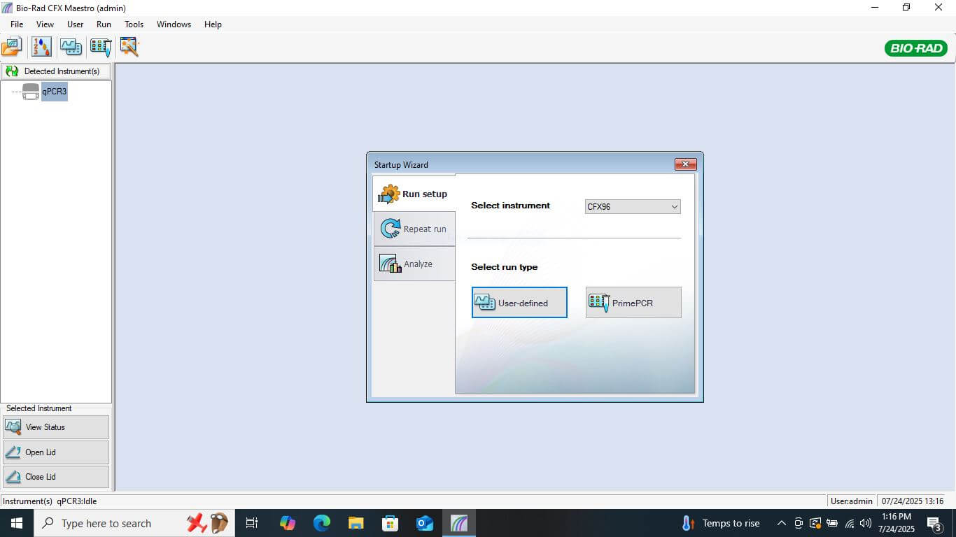Open the Master Mix Calculator toolbar icon
The image size is (956, 537).
click(41, 47)
